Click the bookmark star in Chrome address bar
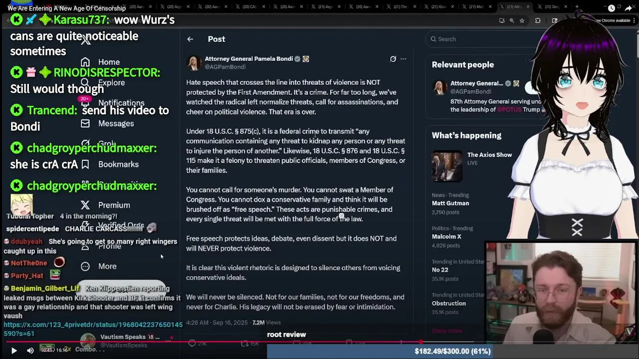Viewport: 639px width, 359px height. (x=522, y=20)
